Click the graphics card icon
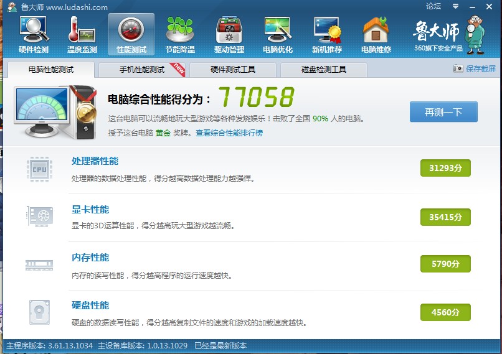The height and width of the screenshot is (354, 502). pos(39,217)
